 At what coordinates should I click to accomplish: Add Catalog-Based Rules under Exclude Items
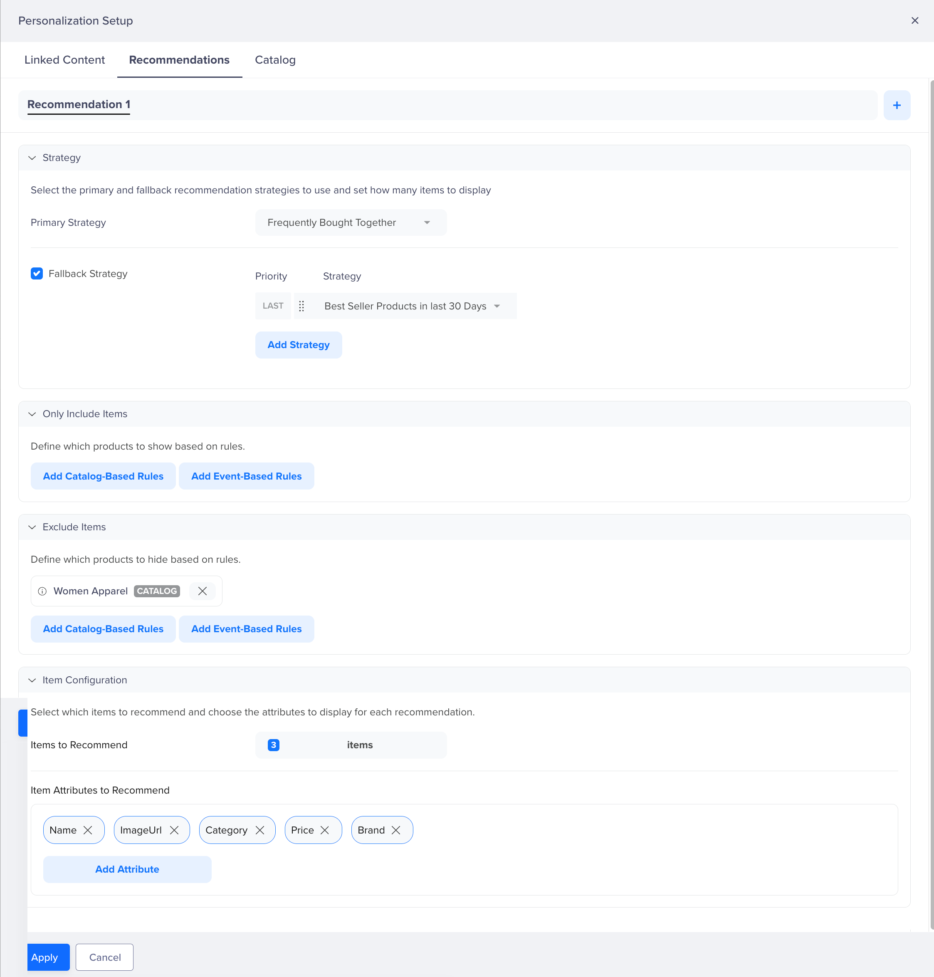(103, 629)
